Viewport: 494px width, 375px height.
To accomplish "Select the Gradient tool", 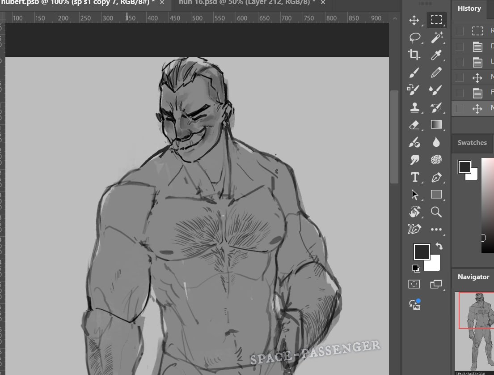I will (x=436, y=125).
